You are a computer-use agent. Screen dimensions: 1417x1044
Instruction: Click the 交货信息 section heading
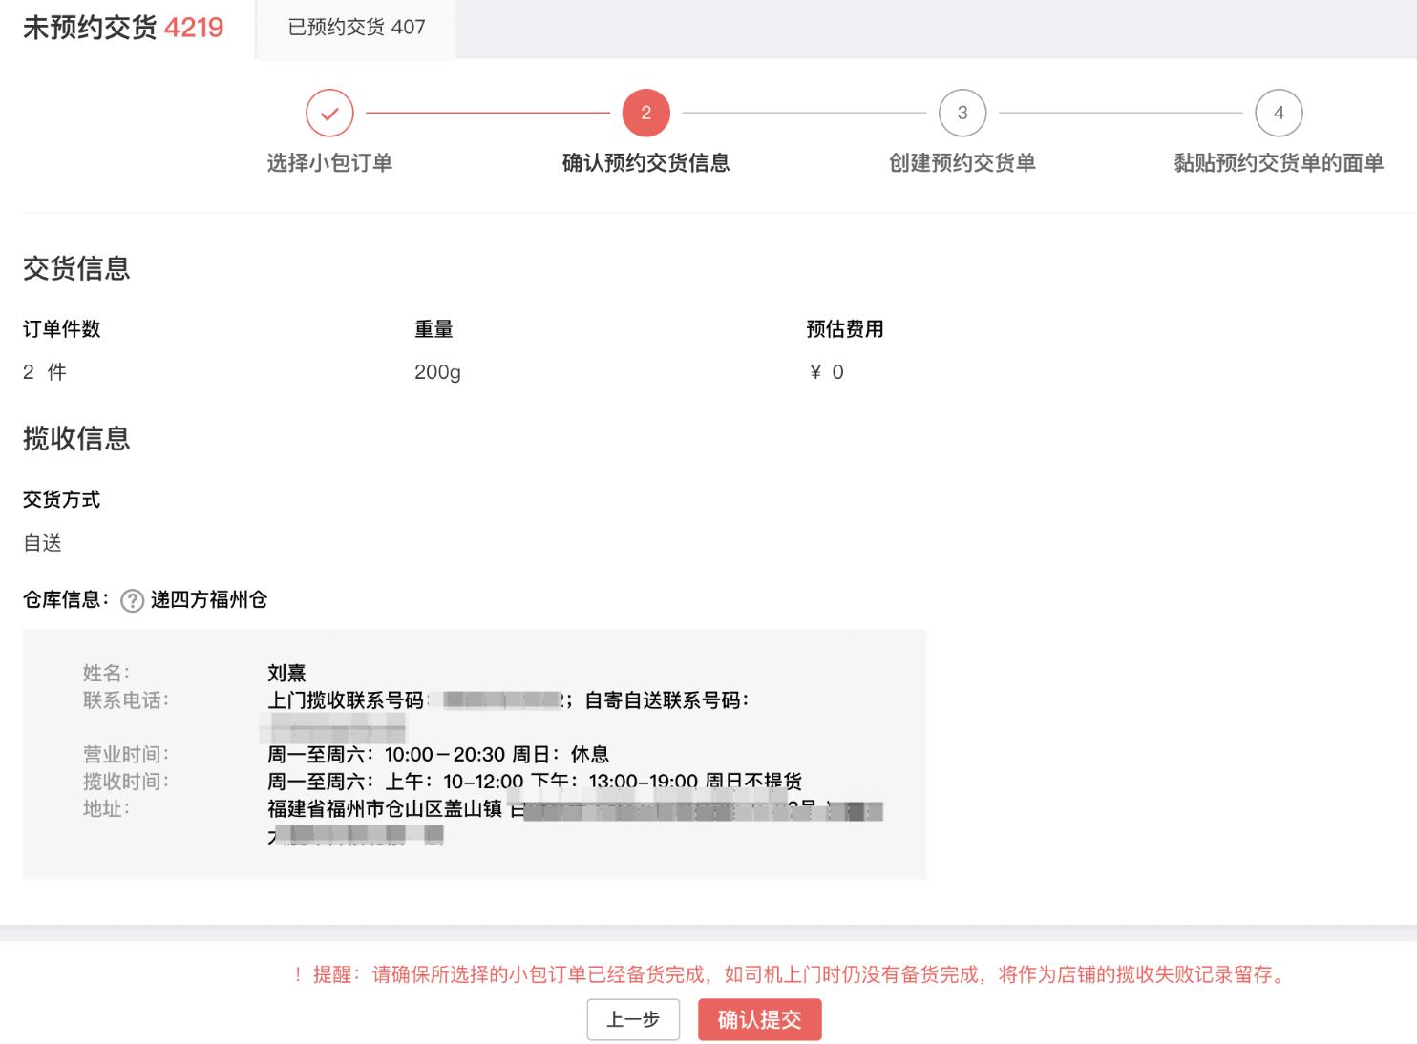pos(76,269)
